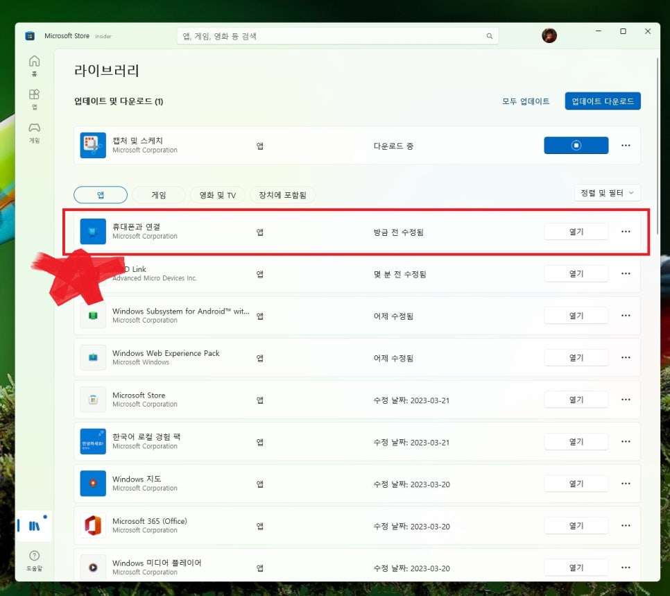Open more options for Windows Subsystem for Android
Screen dimensions: 670x596
(626, 316)
